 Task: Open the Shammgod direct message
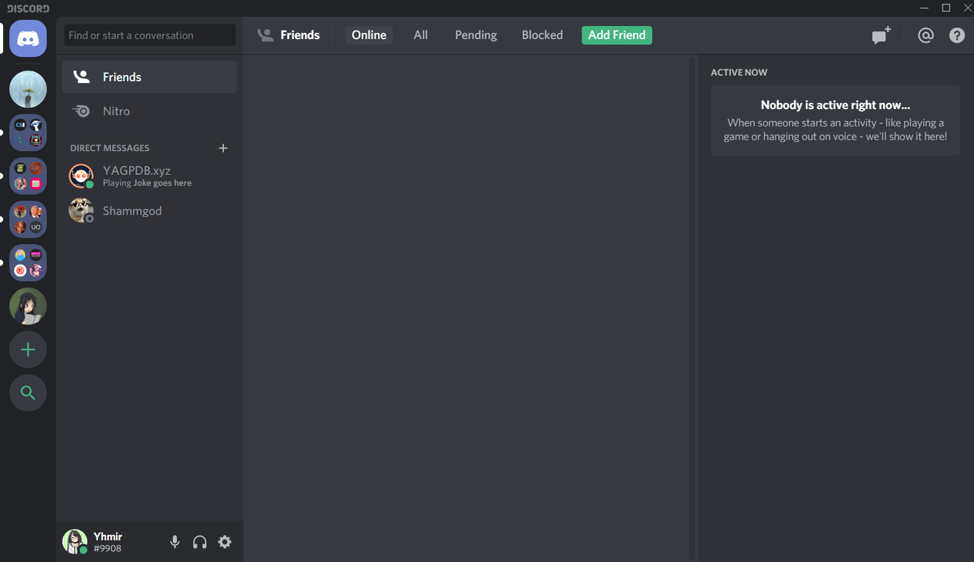pos(149,211)
